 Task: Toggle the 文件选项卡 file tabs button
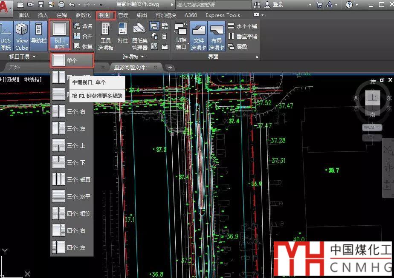199,36
